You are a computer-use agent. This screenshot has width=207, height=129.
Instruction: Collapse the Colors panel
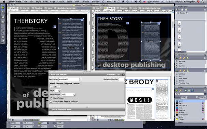click(176, 87)
